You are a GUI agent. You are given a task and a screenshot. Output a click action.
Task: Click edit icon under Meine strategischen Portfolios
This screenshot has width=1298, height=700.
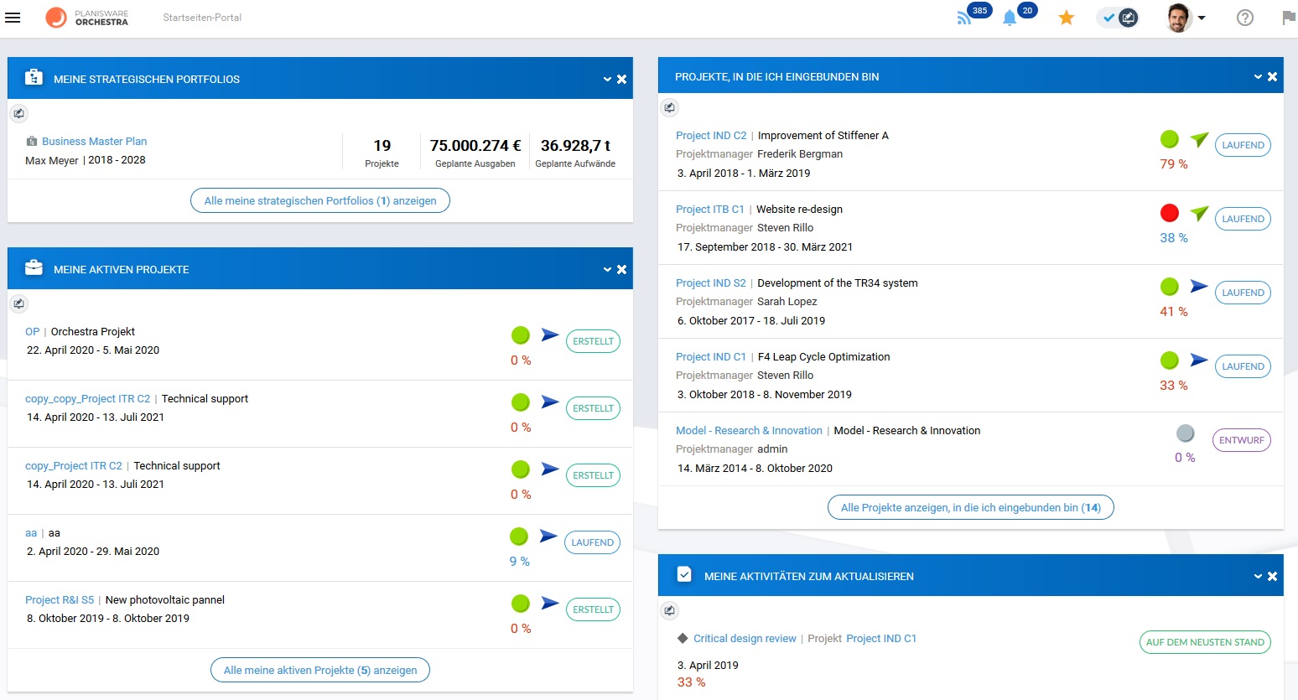point(19,113)
